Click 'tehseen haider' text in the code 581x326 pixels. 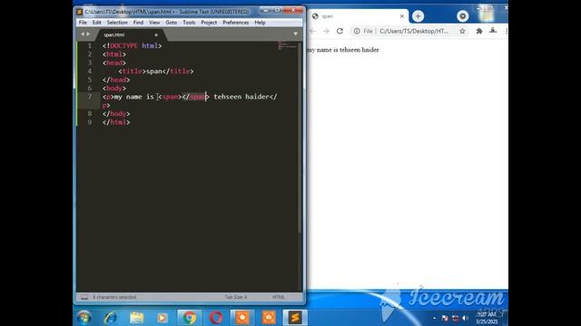pos(241,97)
